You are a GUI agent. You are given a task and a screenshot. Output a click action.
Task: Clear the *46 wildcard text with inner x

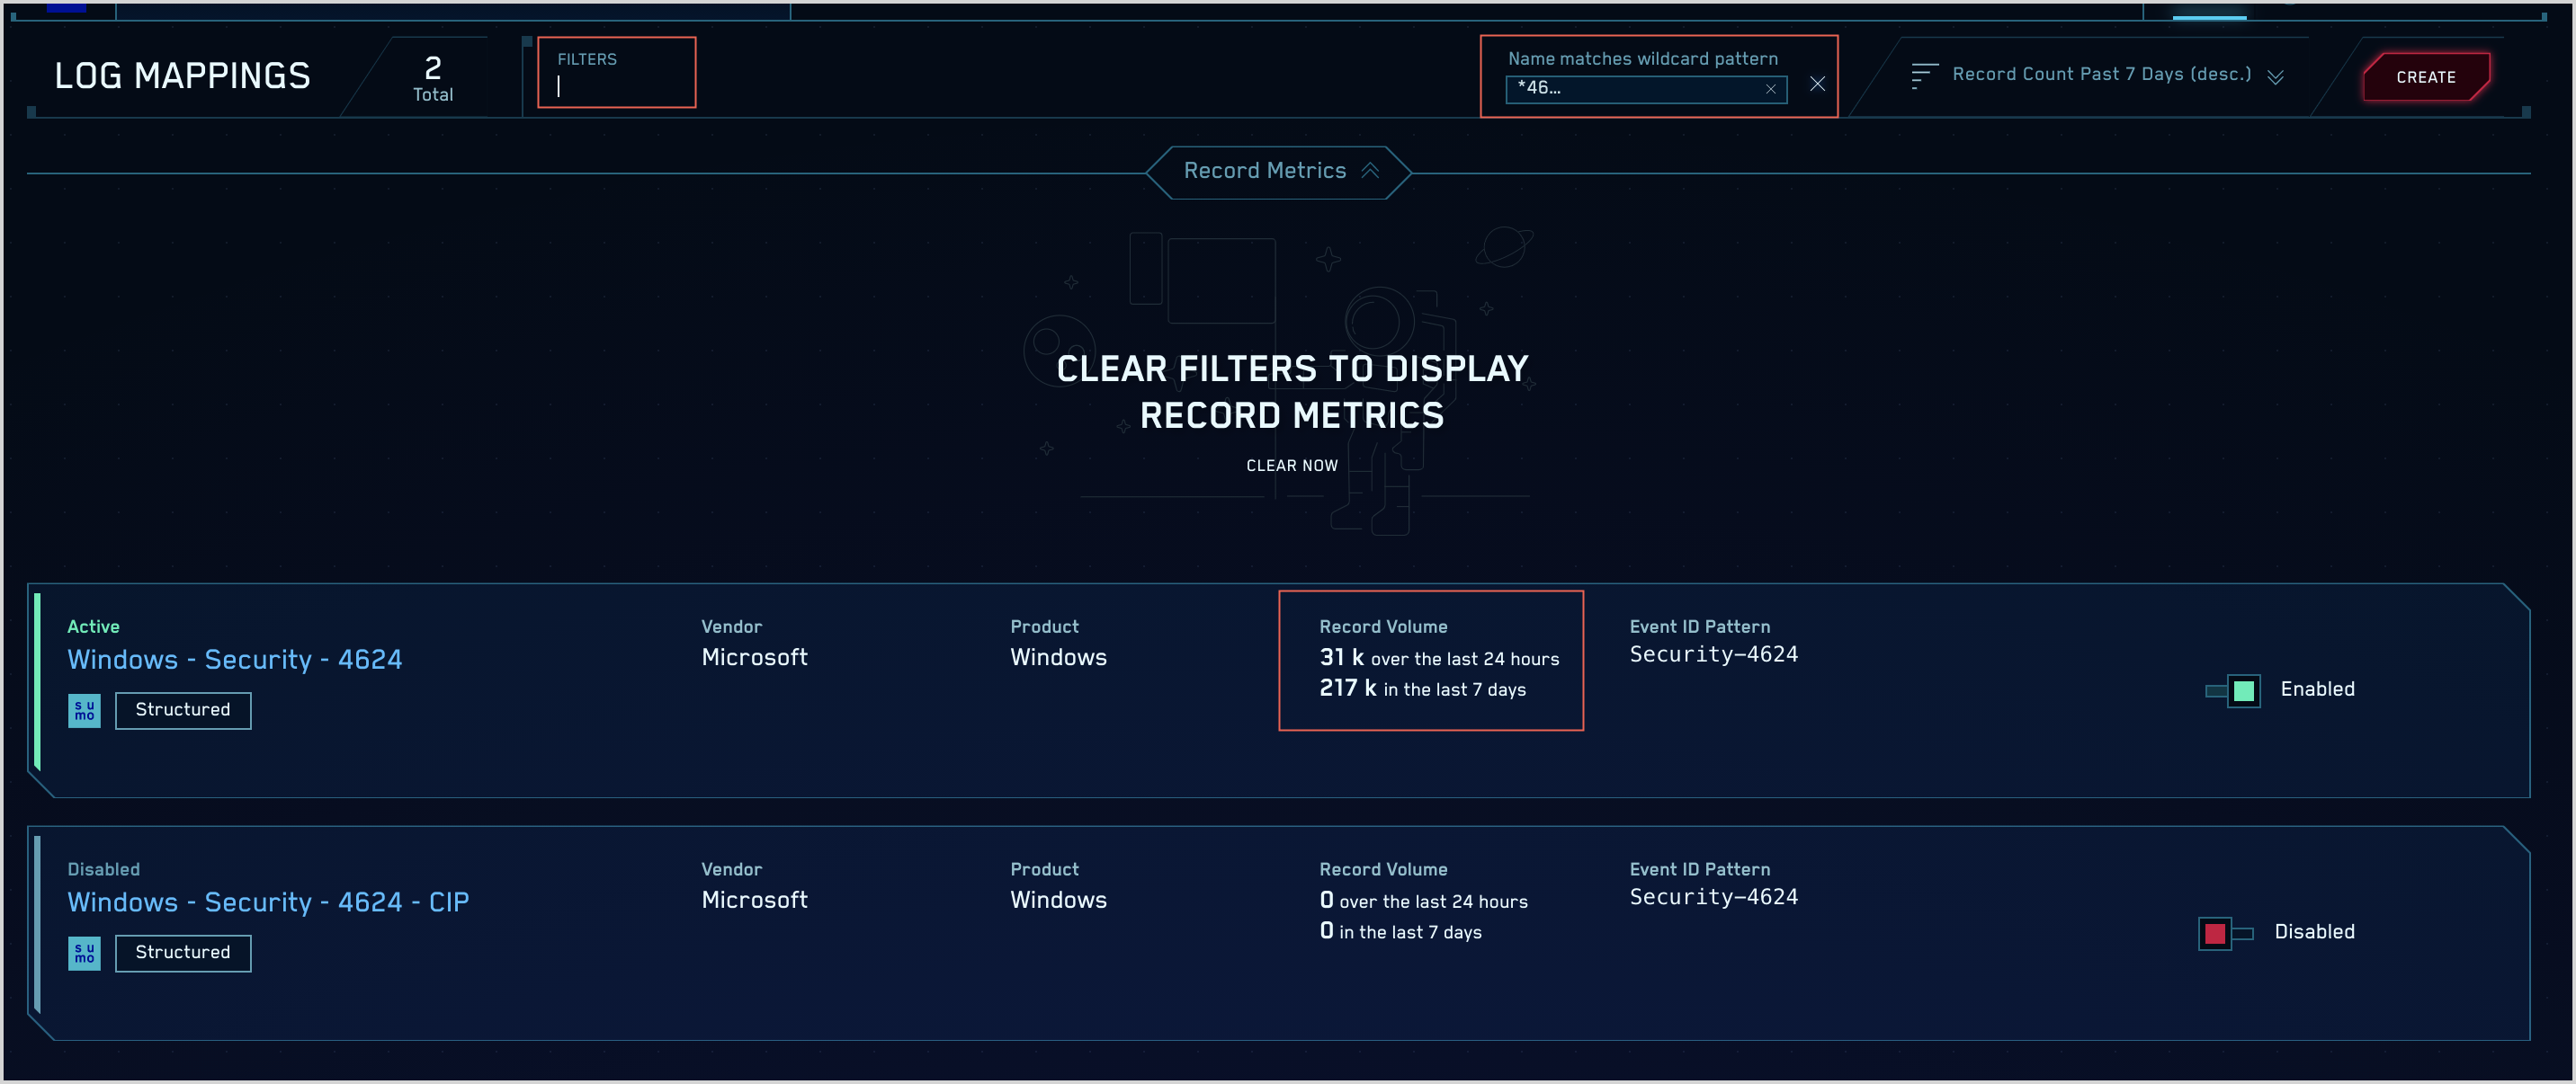(1770, 89)
